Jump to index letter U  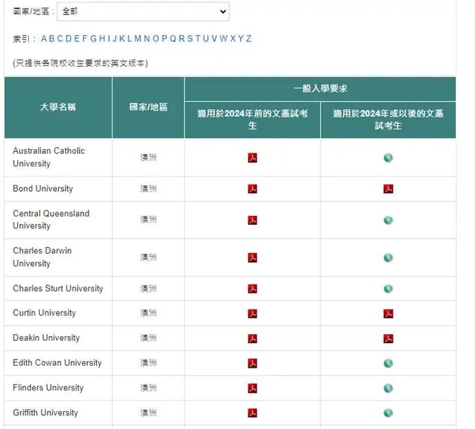[206, 38]
